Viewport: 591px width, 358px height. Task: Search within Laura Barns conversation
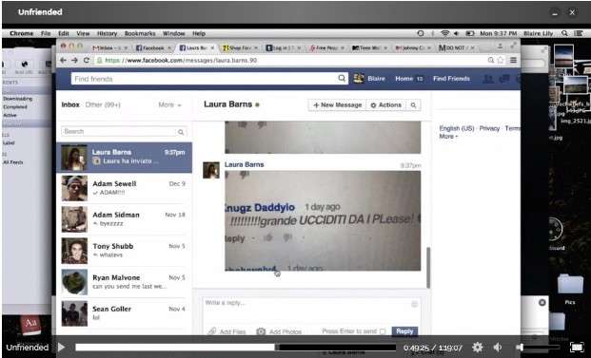coord(413,105)
